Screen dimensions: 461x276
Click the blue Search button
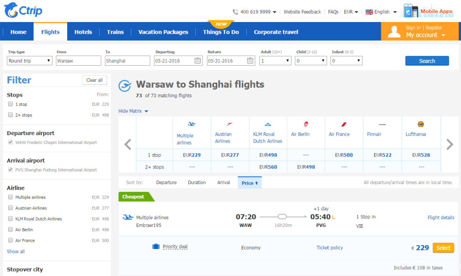coord(427,61)
